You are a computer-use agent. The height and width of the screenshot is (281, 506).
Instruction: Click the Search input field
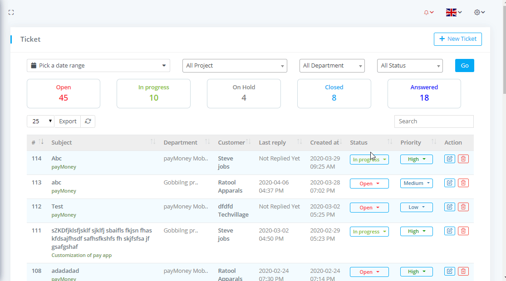pos(434,121)
